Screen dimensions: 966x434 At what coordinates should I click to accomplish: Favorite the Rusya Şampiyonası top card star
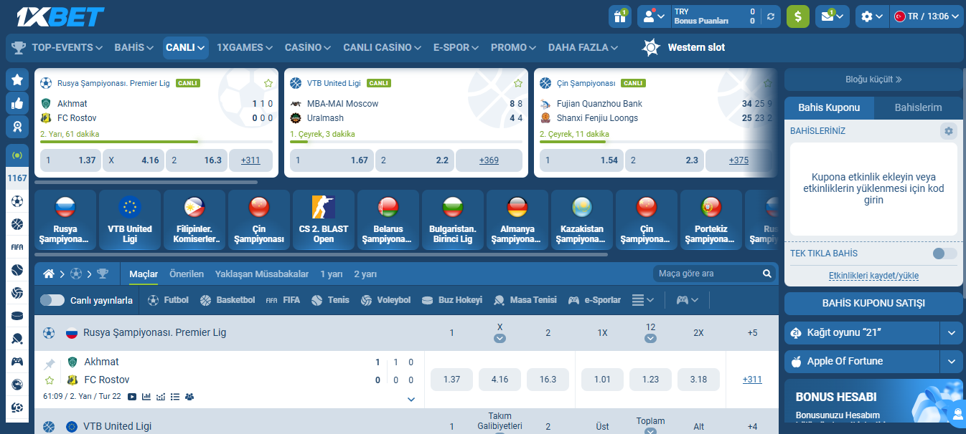pos(268,83)
